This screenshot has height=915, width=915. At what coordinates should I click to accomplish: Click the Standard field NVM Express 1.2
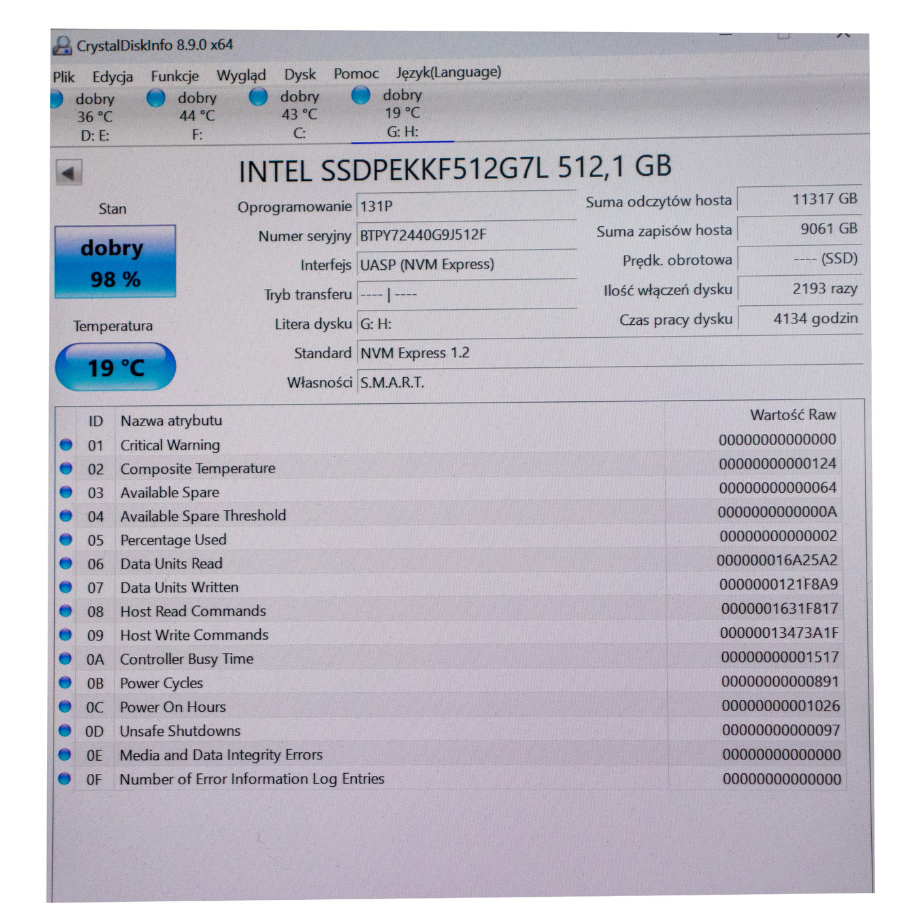click(x=609, y=352)
